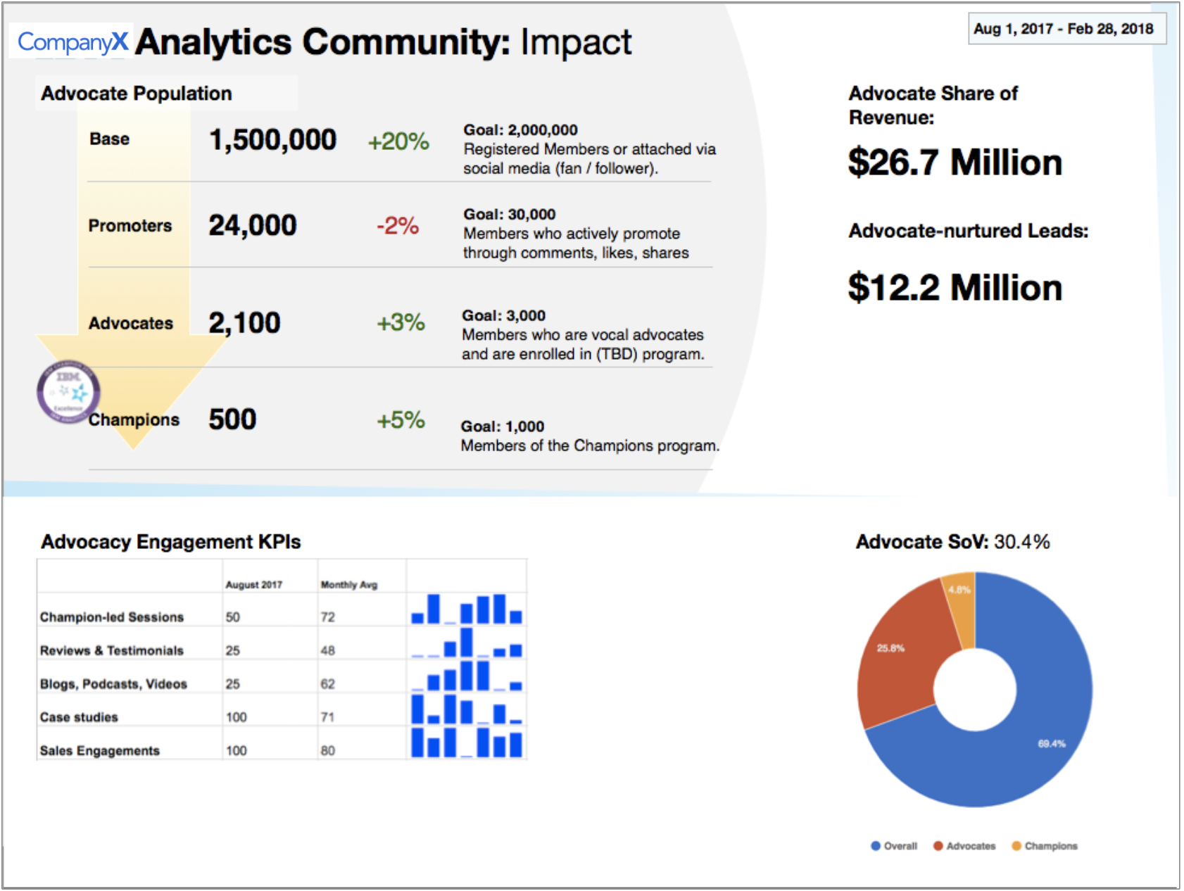Click the $12.2 Million advocate-nurtured leads figure
The image size is (1184, 891).
pos(955,288)
